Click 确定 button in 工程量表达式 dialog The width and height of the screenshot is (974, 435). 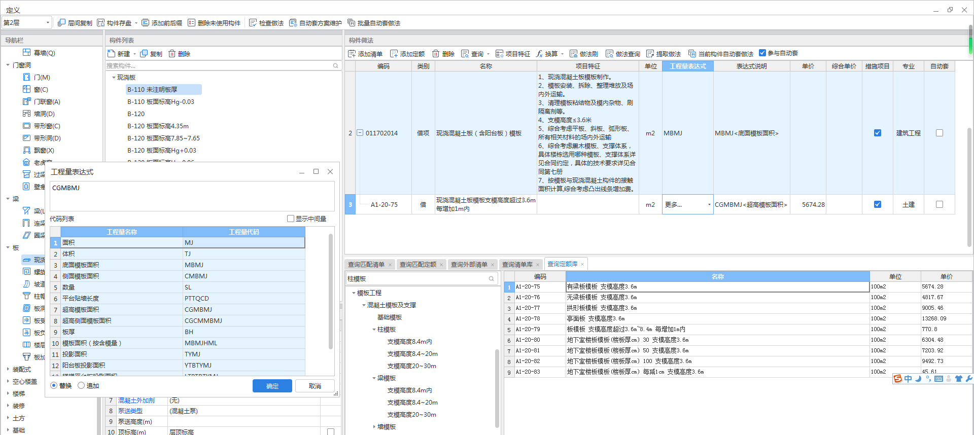pyautogui.click(x=272, y=386)
